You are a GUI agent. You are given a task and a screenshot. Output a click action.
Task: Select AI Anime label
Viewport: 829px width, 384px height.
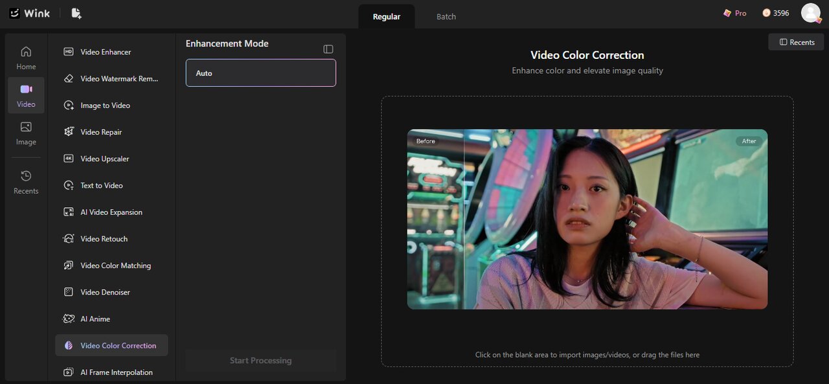pos(95,319)
